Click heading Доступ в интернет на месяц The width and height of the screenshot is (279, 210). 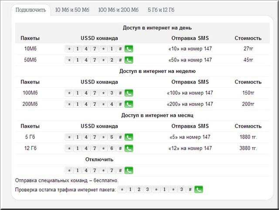pos(157,115)
